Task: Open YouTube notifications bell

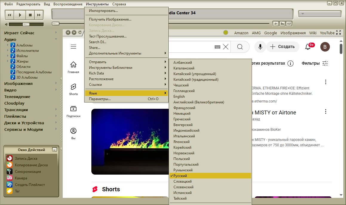Action: pyautogui.click(x=308, y=46)
